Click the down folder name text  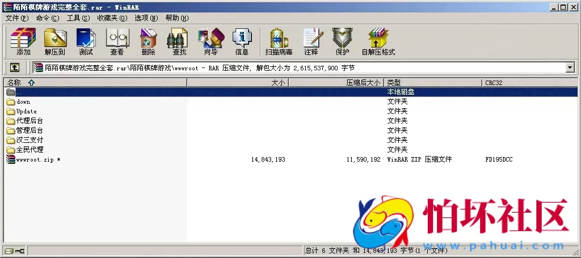[x=23, y=102]
